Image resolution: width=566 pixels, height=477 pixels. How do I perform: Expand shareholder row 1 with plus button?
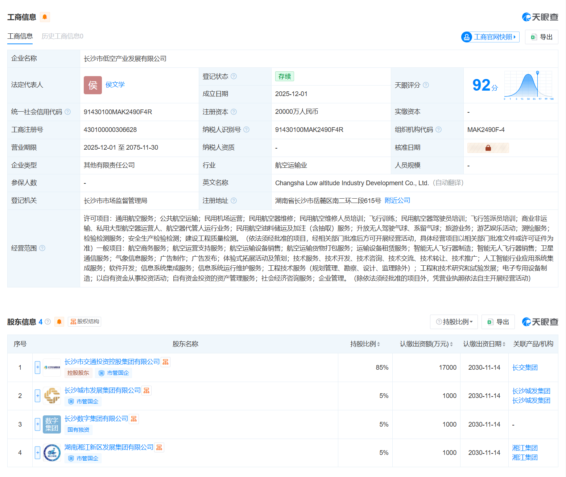(37, 368)
